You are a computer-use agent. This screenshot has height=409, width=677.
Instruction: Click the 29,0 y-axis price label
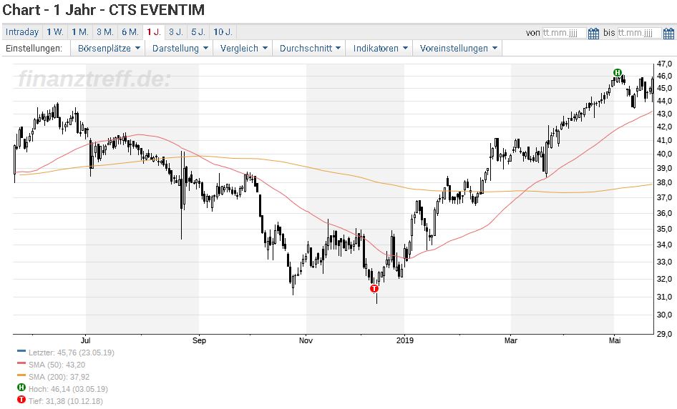coord(665,333)
